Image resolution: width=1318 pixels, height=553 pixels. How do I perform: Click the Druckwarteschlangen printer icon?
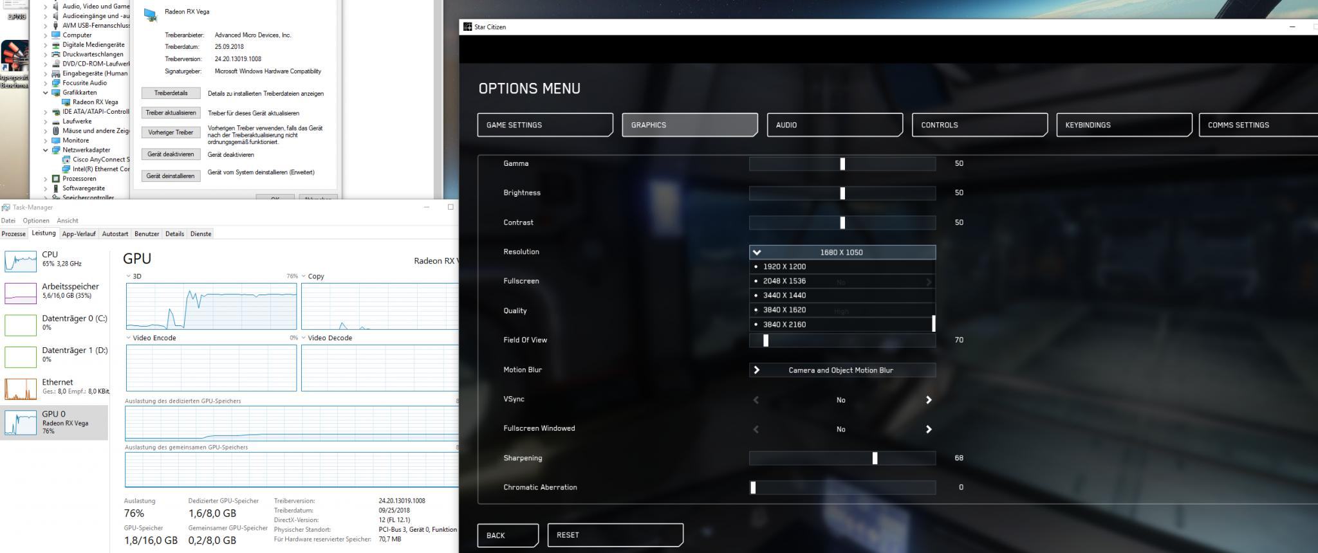[x=55, y=55]
